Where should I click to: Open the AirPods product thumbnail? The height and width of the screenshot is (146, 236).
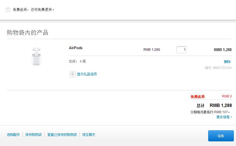pos(36,56)
